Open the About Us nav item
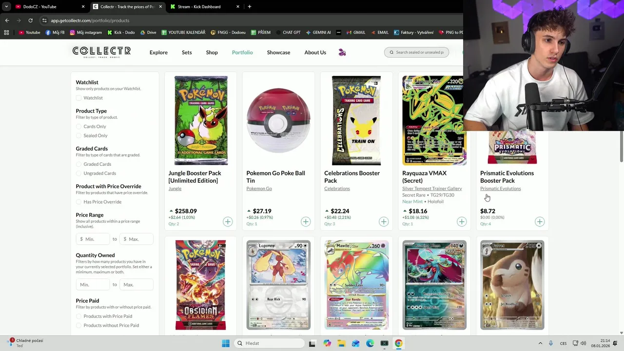 [x=315, y=53]
